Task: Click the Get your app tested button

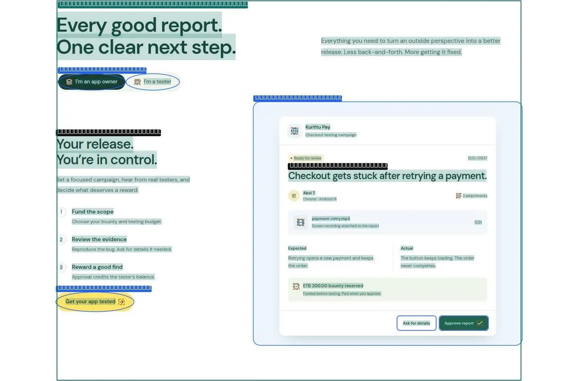Action: (x=95, y=302)
